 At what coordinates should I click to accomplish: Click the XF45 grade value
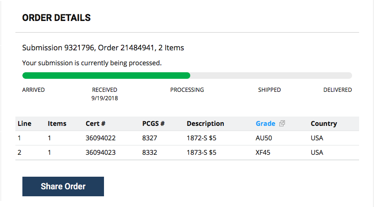coord(263,152)
